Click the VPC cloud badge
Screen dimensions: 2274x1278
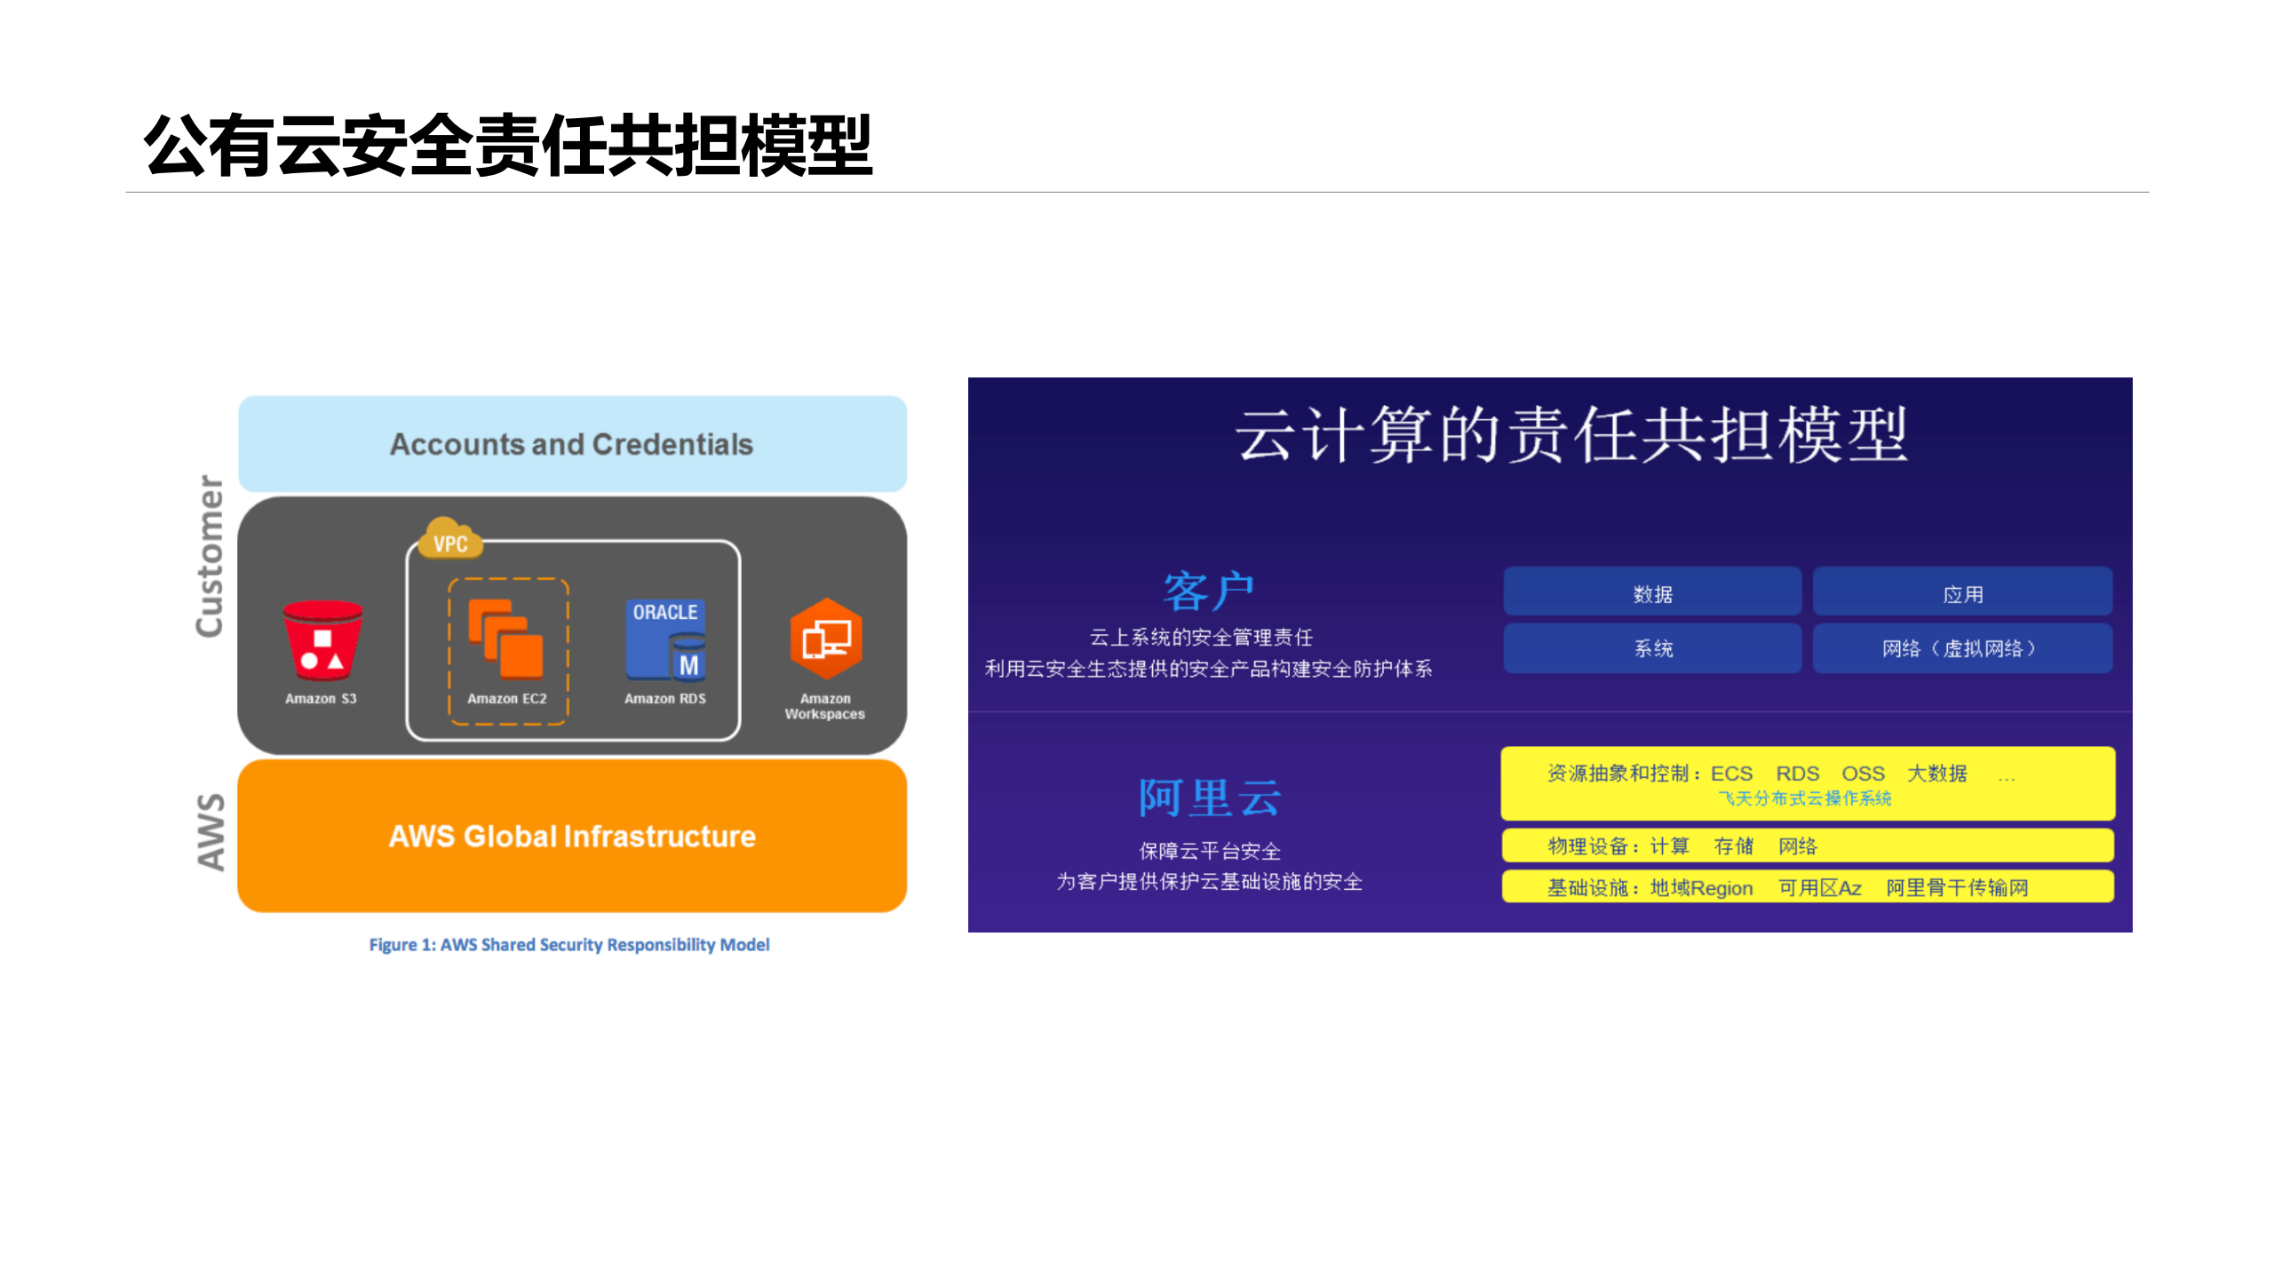tap(450, 540)
